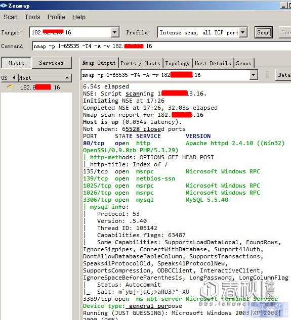This screenshot has width=291, height=320.
Task: Sort by Host column header
Action: (x=45, y=78)
